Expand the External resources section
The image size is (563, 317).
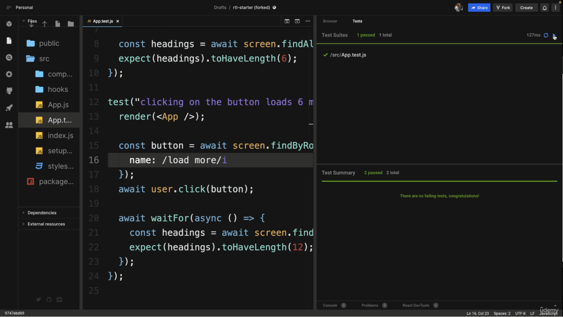click(46, 224)
